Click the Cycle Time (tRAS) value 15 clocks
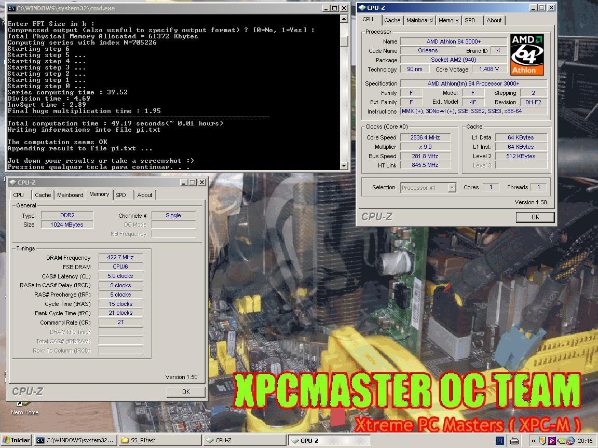598x448 pixels. (120, 304)
